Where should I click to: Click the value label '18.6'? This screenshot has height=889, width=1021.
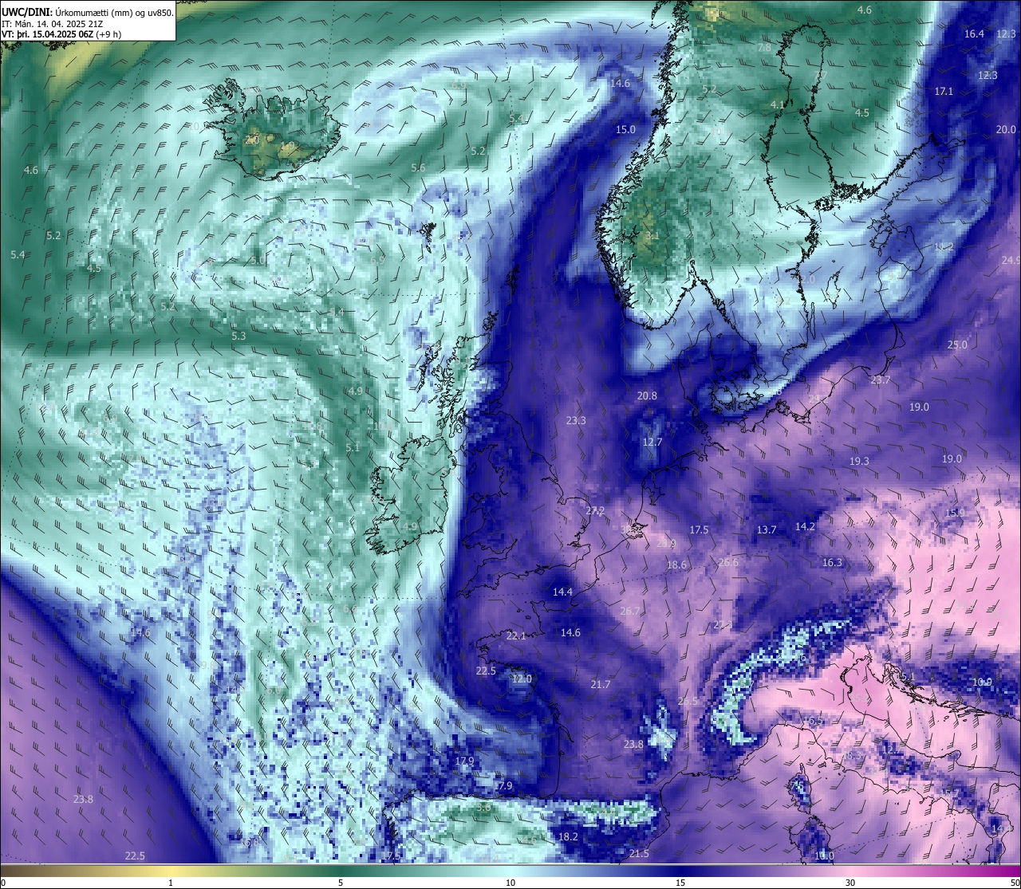click(676, 564)
